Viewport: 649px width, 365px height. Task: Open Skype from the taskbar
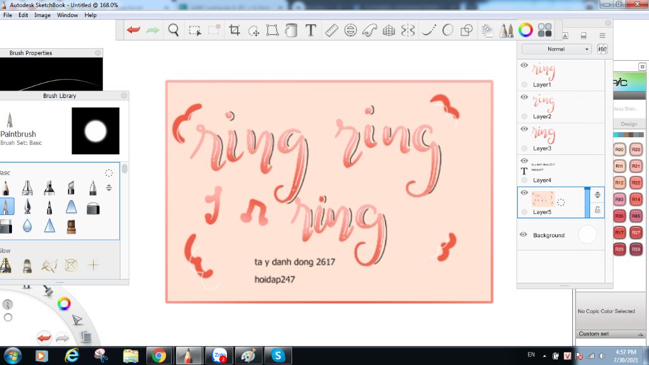(278, 356)
